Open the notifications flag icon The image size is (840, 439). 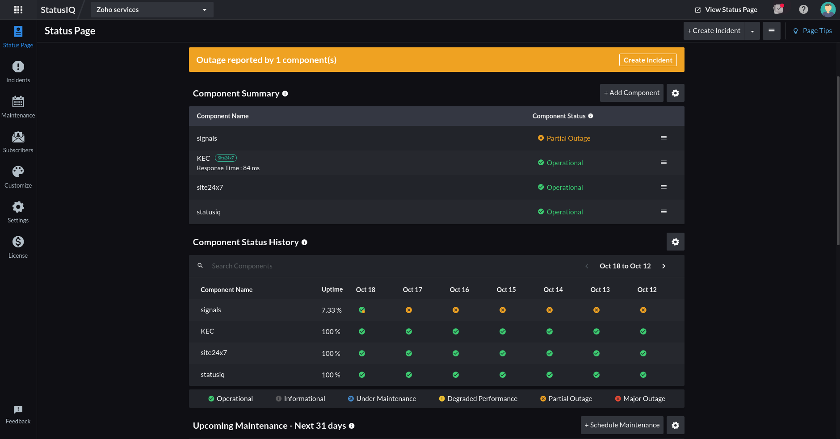pos(779,9)
